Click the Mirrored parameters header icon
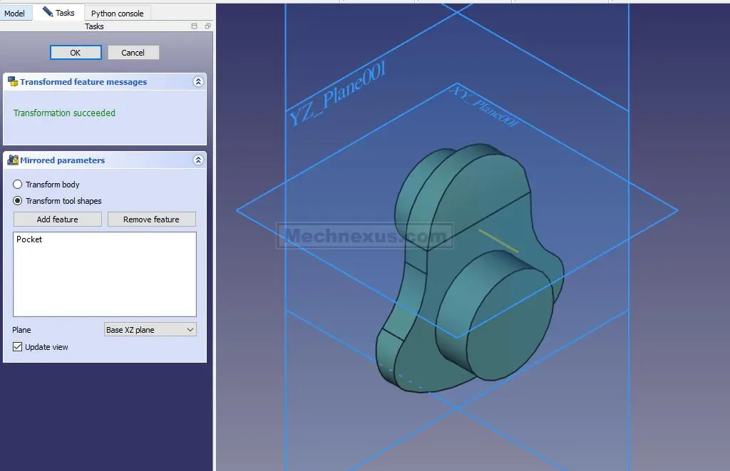Viewport: 730px width, 471px height. pyautogui.click(x=13, y=160)
